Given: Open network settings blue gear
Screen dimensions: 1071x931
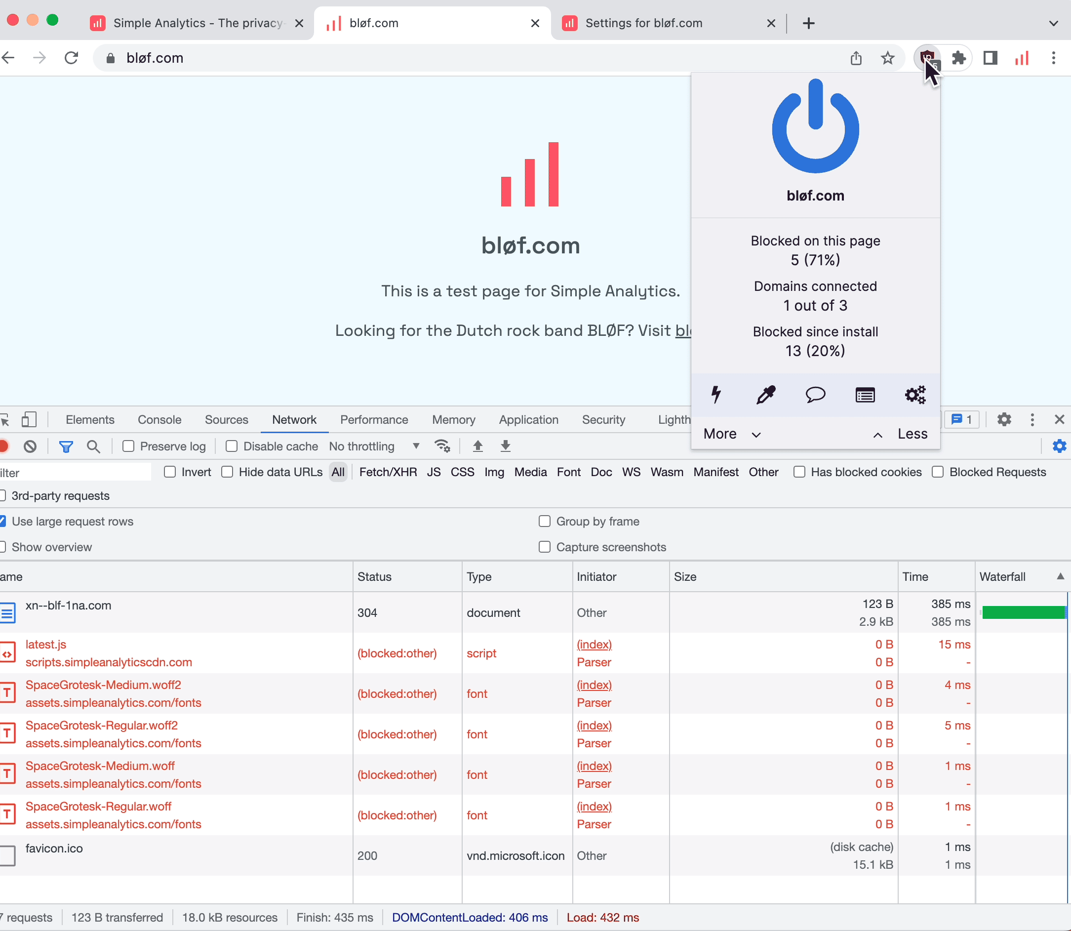Looking at the screenshot, I should tap(1059, 446).
